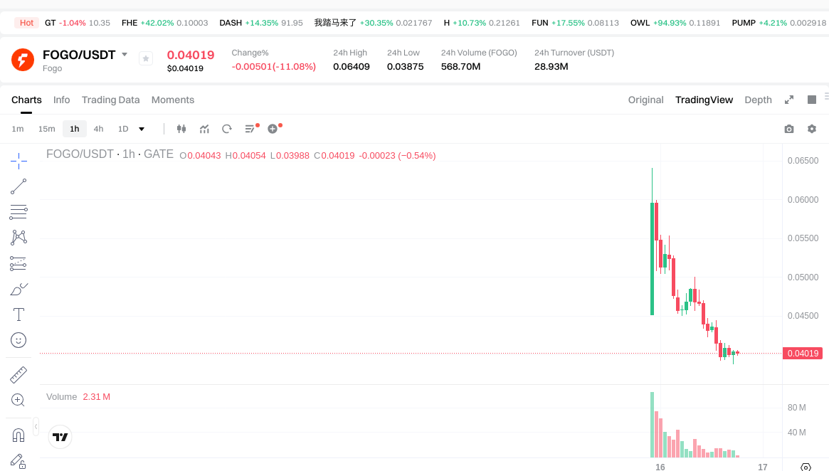Select the trend line drawing tool

tap(18, 186)
